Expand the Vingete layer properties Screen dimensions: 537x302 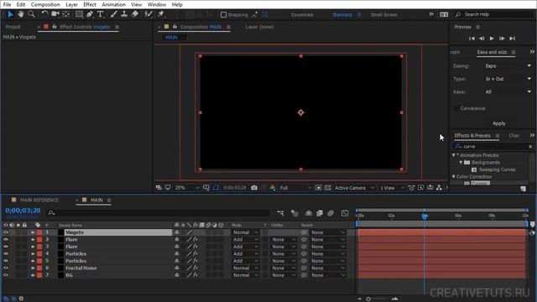(33, 232)
